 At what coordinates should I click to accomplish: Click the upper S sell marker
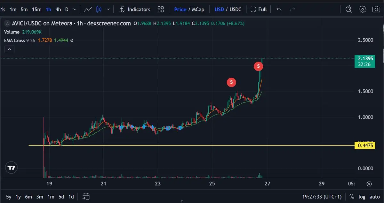coord(258,66)
